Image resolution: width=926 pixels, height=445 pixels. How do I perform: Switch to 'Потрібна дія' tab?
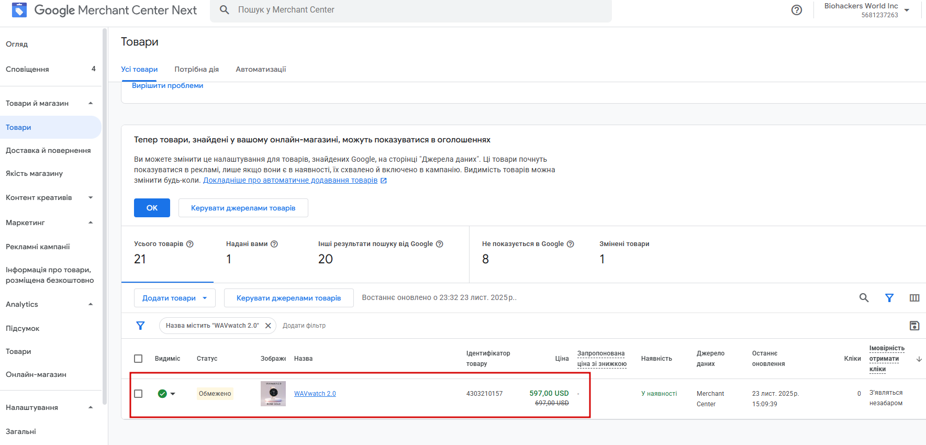pos(197,69)
